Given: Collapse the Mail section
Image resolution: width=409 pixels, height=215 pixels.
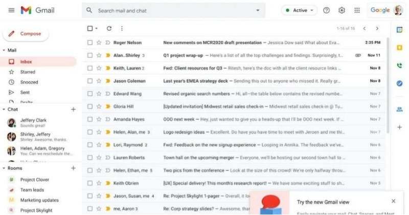Looking at the screenshot, I should 4,50.
